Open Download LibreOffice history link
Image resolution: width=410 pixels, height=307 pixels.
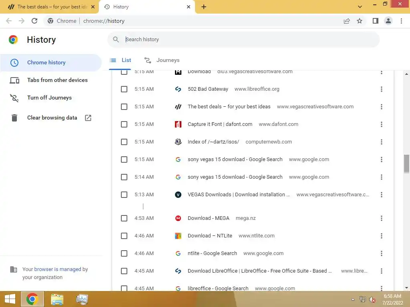point(259,271)
